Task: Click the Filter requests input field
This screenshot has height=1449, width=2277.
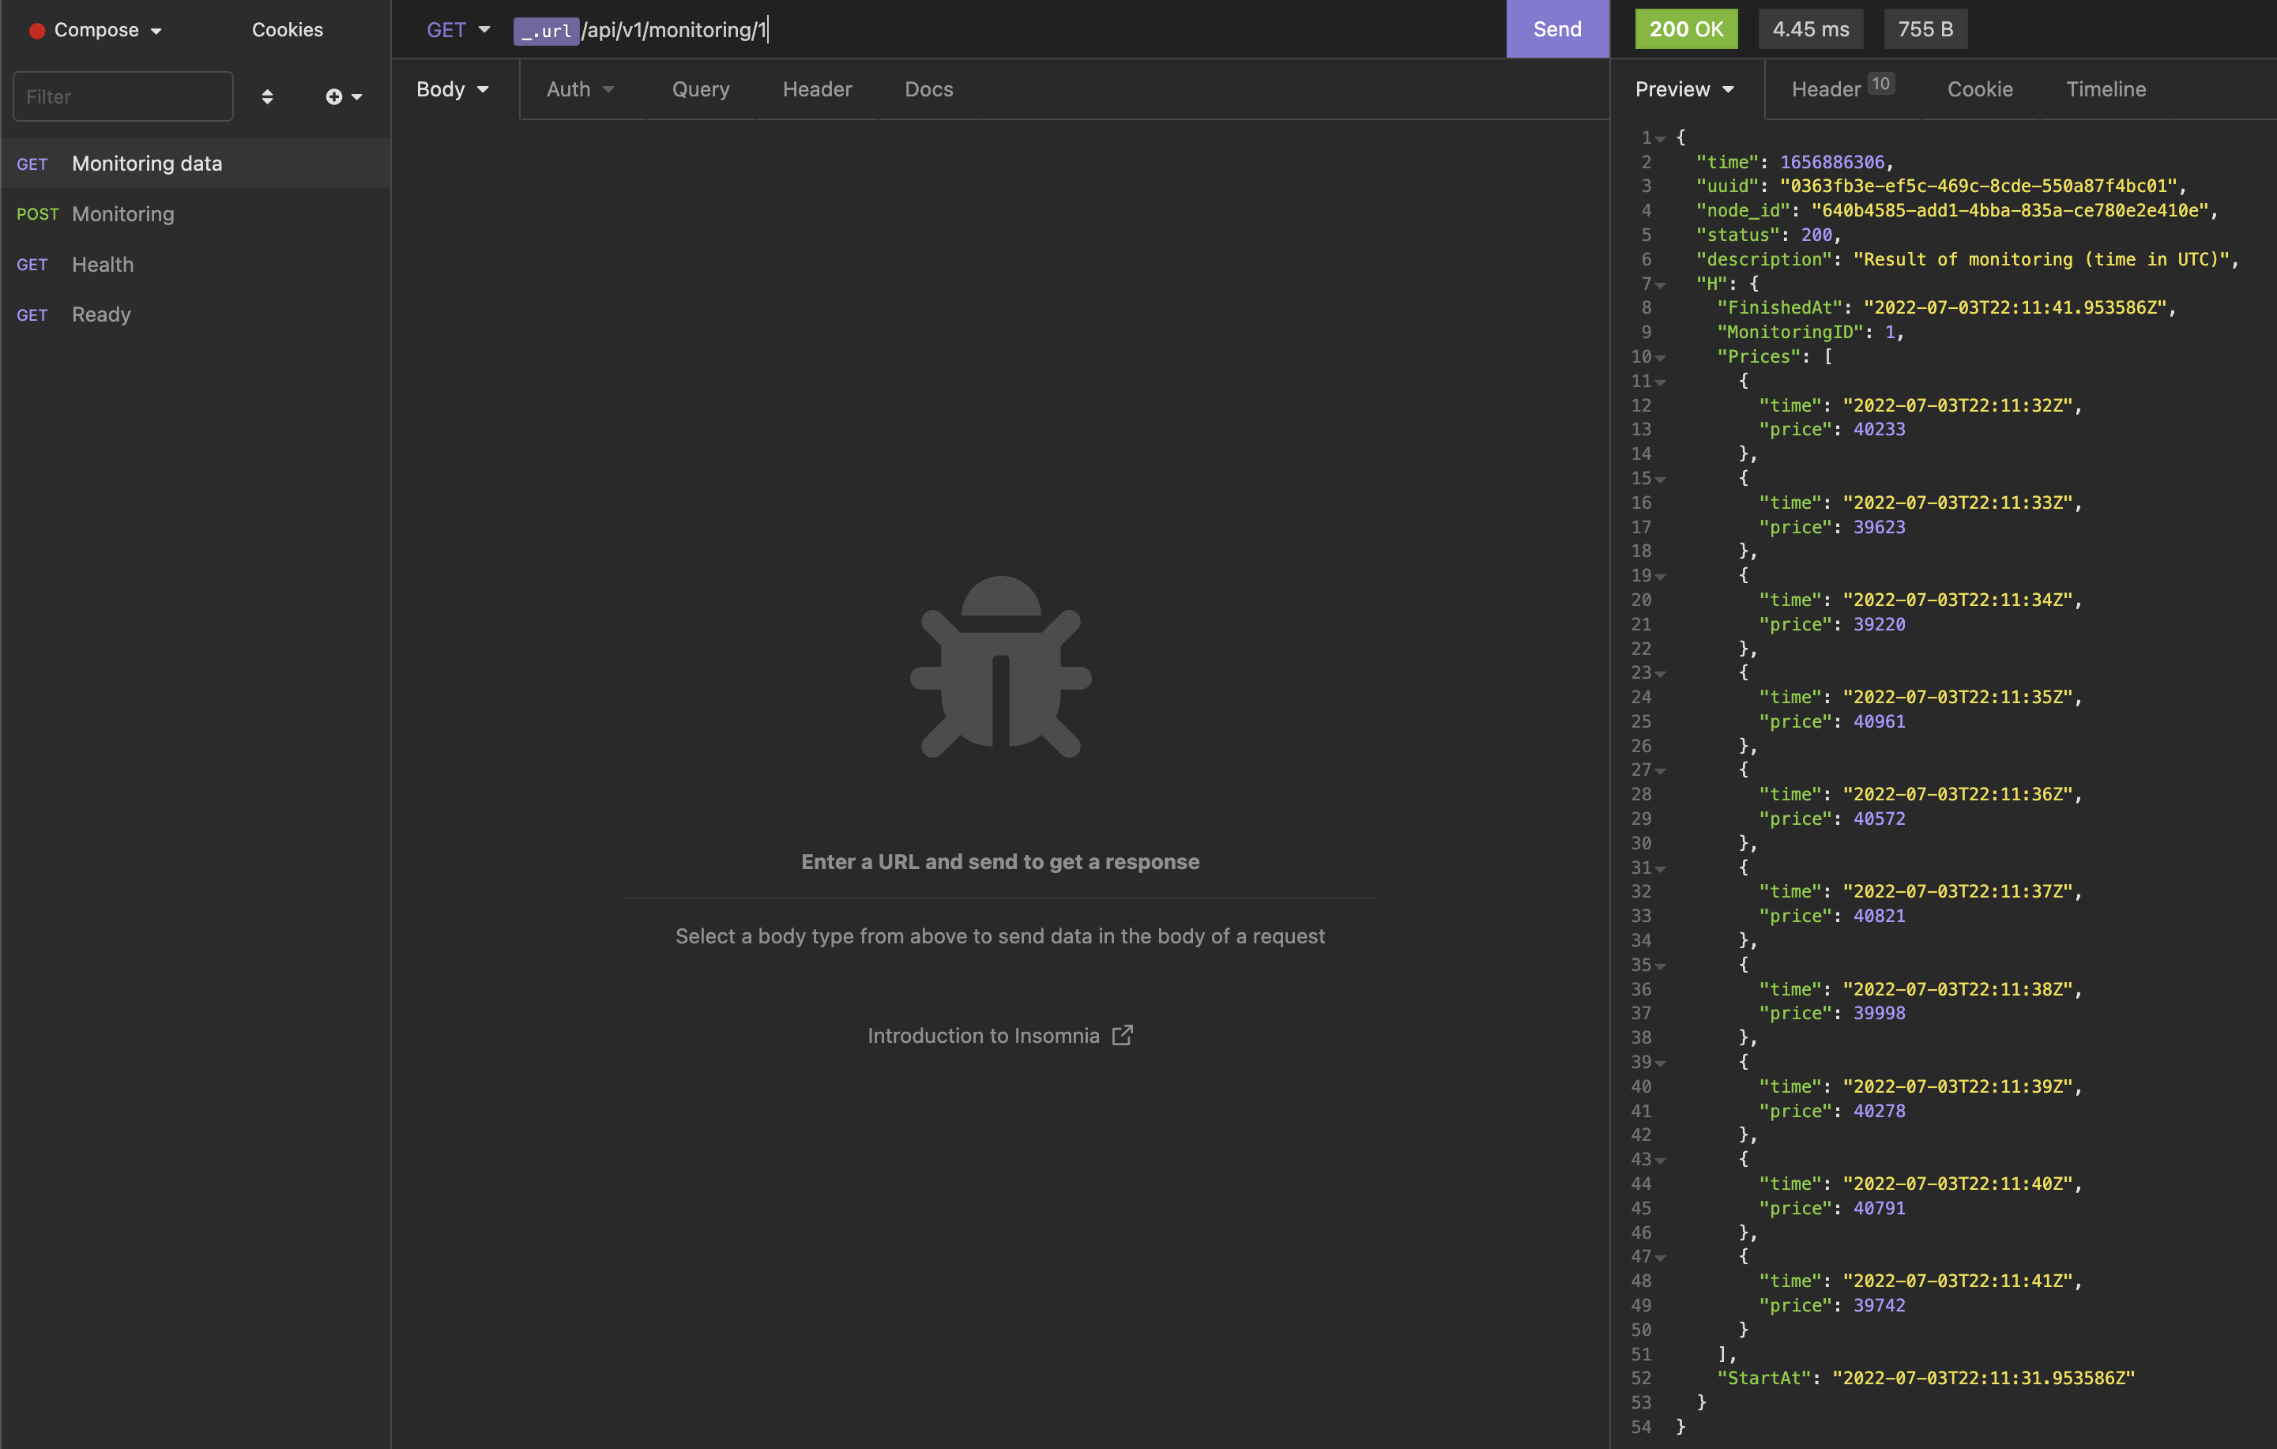Action: [x=123, y=96]
